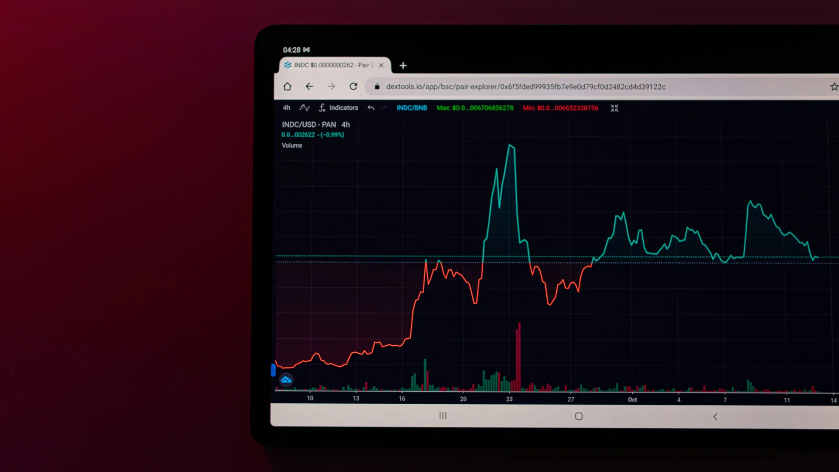Click the browser Home icon
Image resolution: width=839 pixels, height=472 pixels.
pos(287,87)
